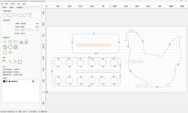This screenshot has height=113, width=188.
Task: Open the Linear Array tool
Action: (x=5, y=52)
